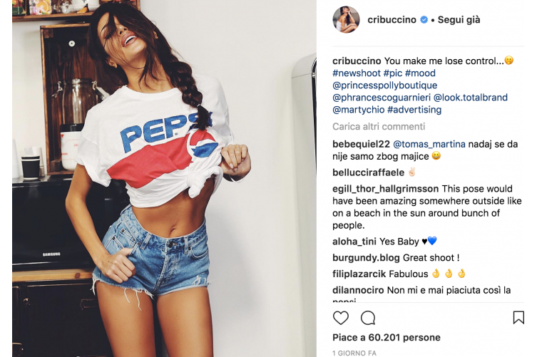Open commenter egill_thor_hallgrimsson's profile

tap(386, 189)
